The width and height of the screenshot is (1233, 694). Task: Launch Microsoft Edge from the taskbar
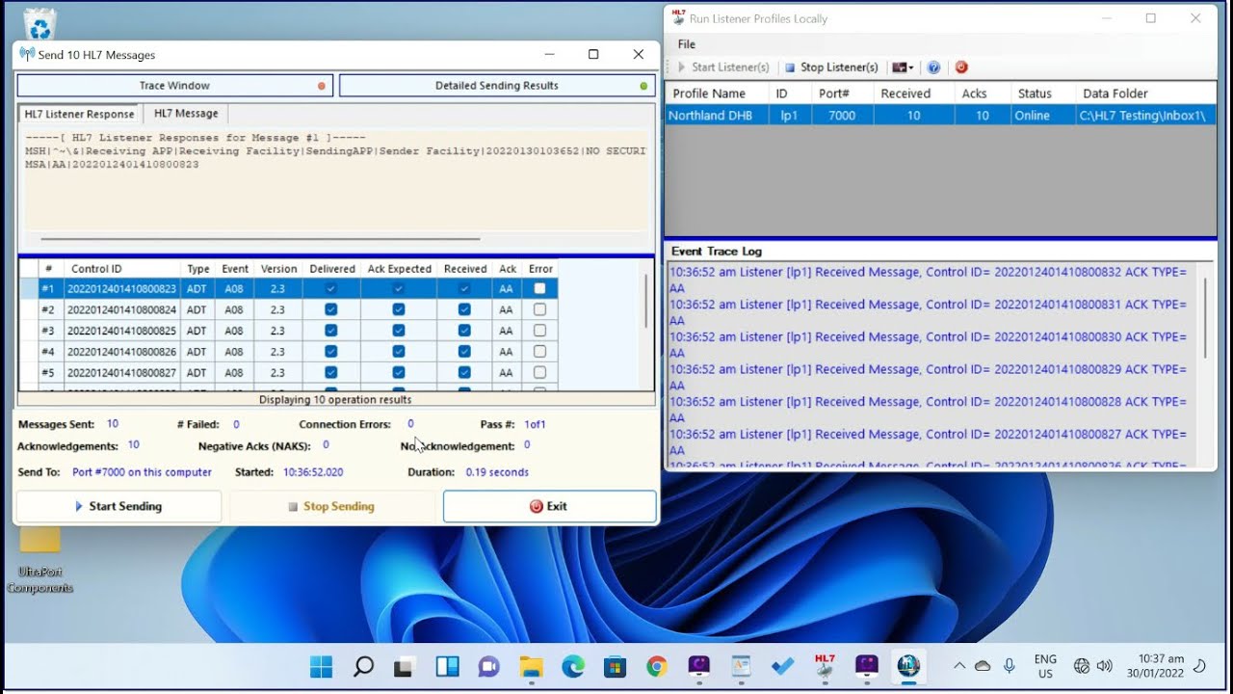573,666
